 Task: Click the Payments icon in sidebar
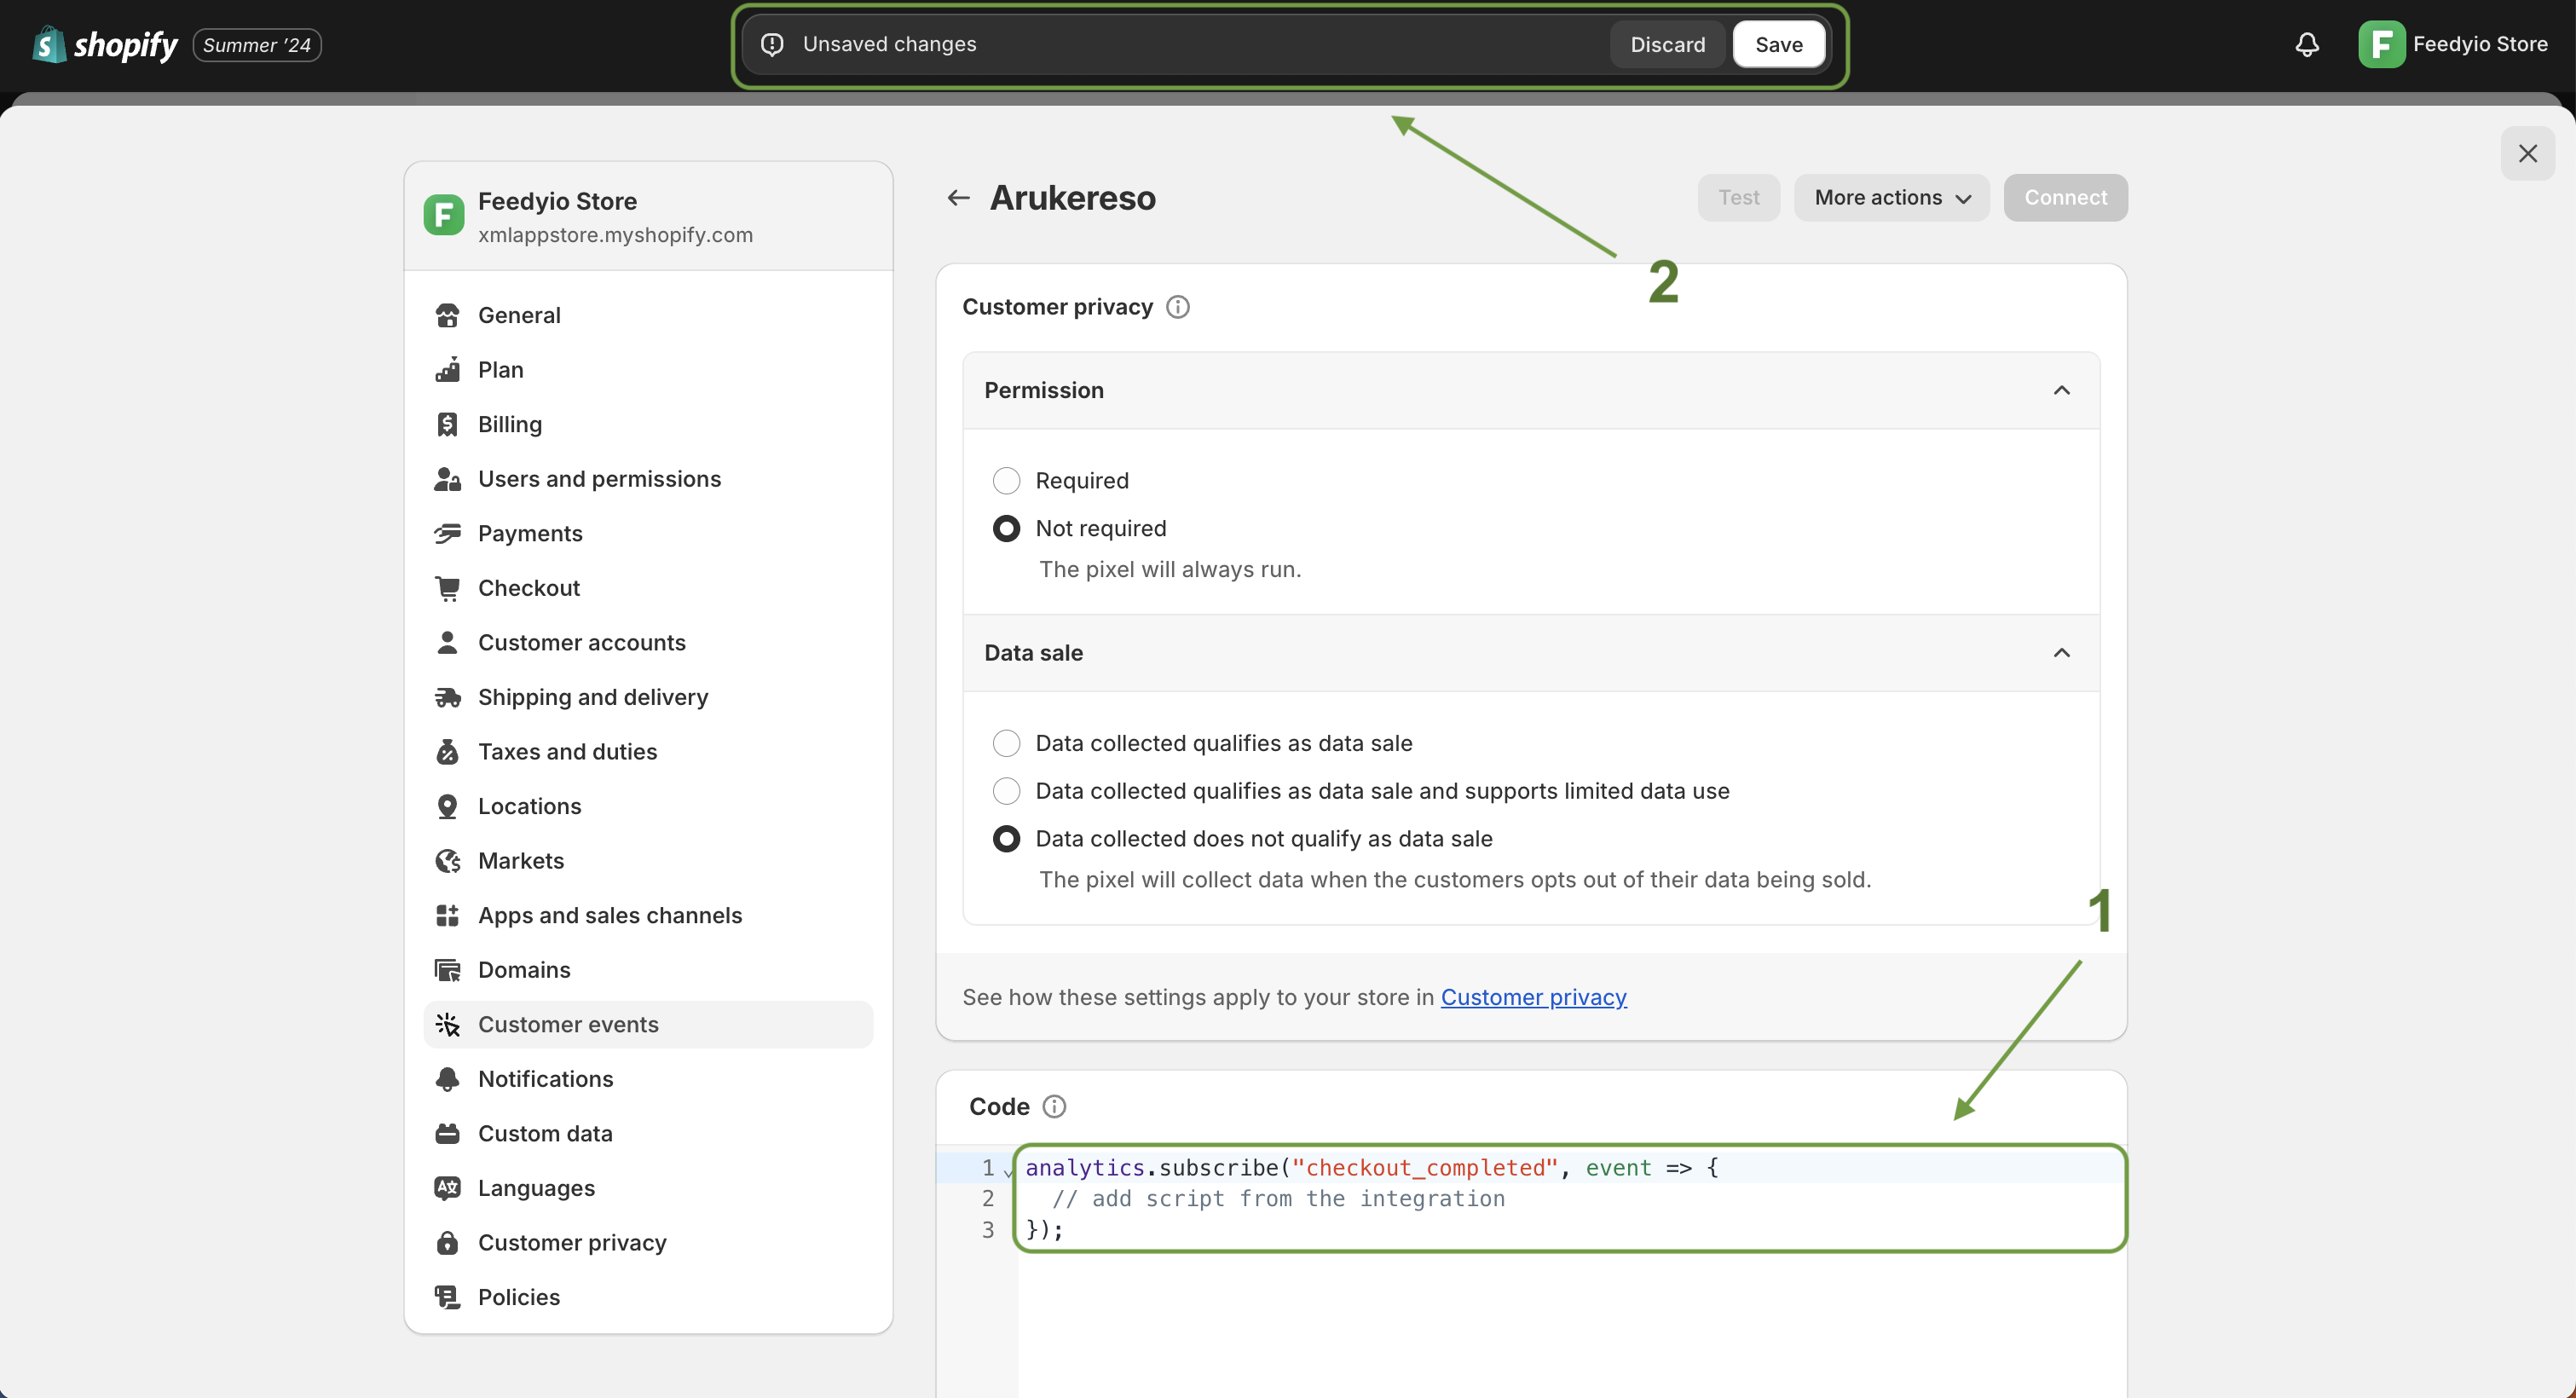point(447,533)
